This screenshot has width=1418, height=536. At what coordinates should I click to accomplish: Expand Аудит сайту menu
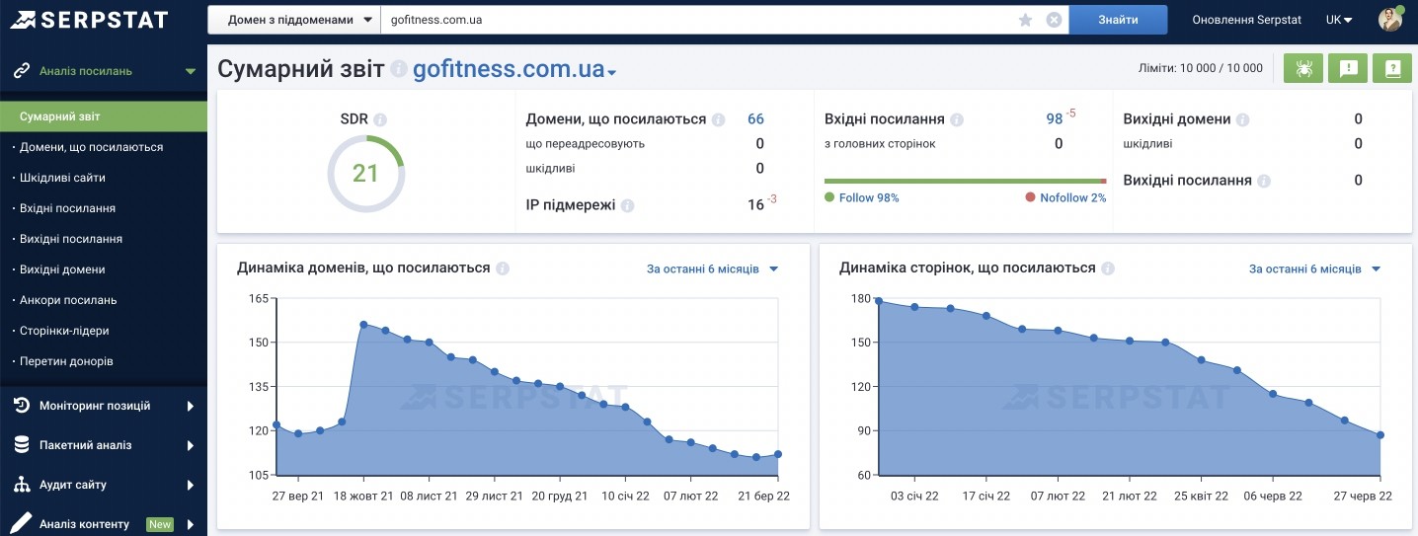point(191,485)
